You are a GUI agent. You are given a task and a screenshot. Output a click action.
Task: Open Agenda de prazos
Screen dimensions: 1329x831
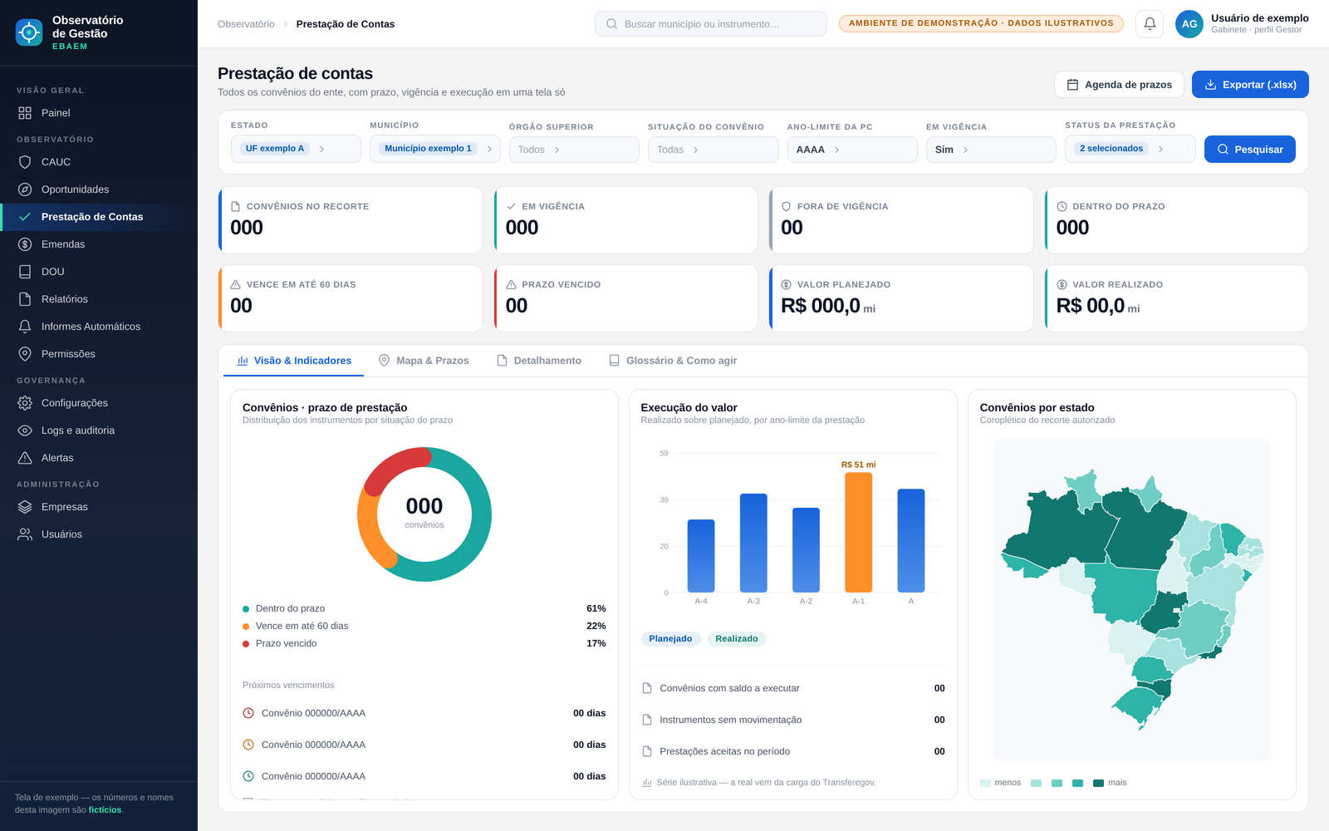coord(1119,85)
